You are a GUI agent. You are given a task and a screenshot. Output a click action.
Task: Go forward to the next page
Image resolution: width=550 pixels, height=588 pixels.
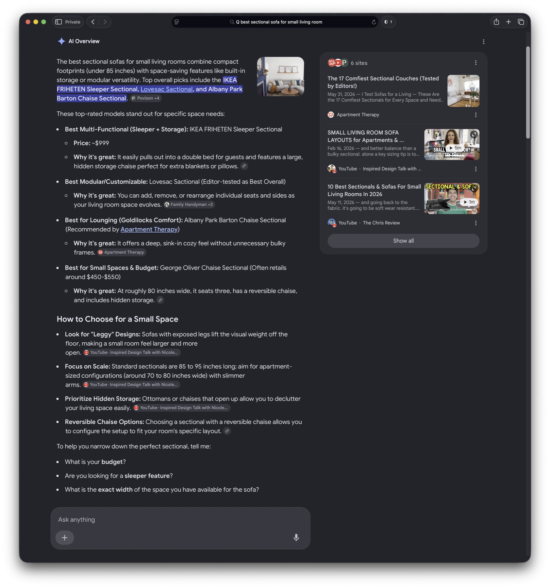(x=105, y=22)
